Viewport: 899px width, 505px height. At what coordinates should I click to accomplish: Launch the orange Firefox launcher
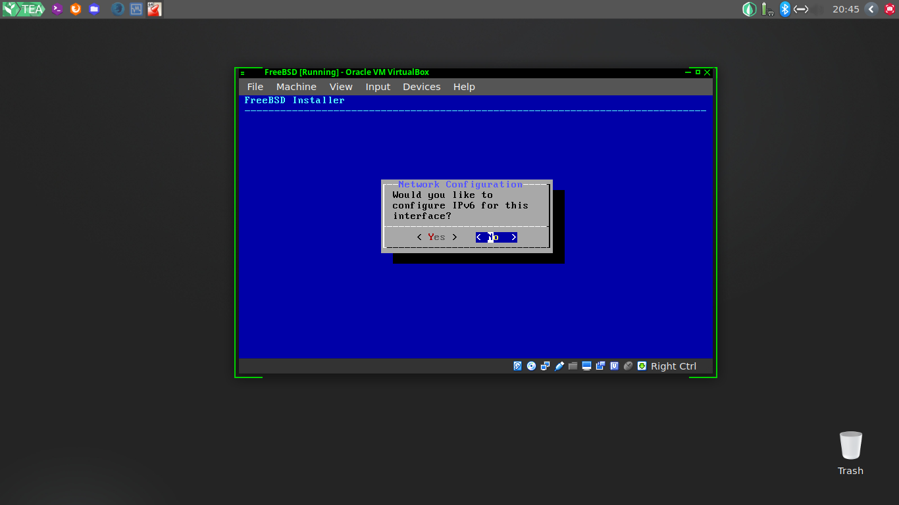click(76, 9)
